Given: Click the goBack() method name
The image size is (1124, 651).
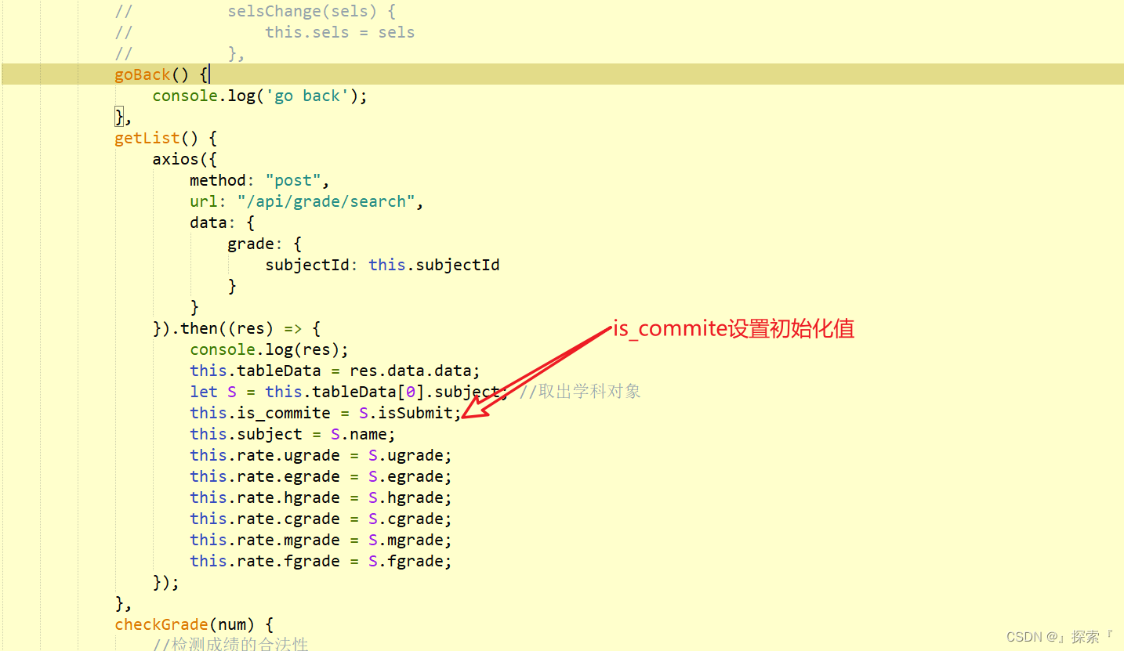Looking at the screenshot, I should 142,74.
